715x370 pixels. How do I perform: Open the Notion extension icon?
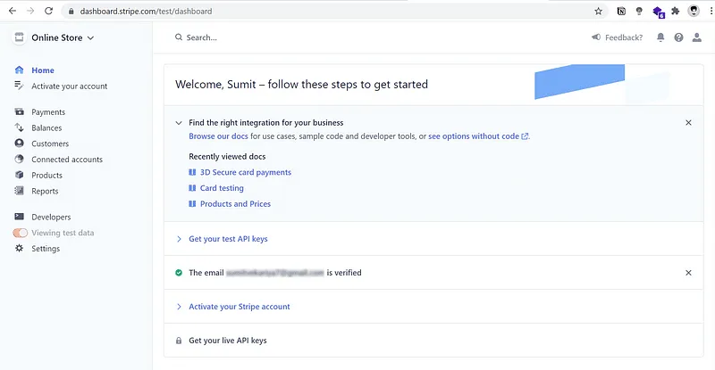(x=621, y=12)
